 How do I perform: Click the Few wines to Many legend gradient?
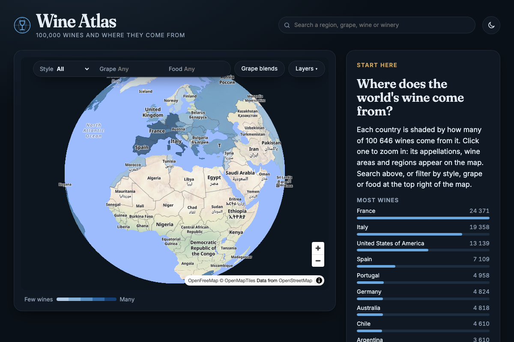tap(87, 299)
